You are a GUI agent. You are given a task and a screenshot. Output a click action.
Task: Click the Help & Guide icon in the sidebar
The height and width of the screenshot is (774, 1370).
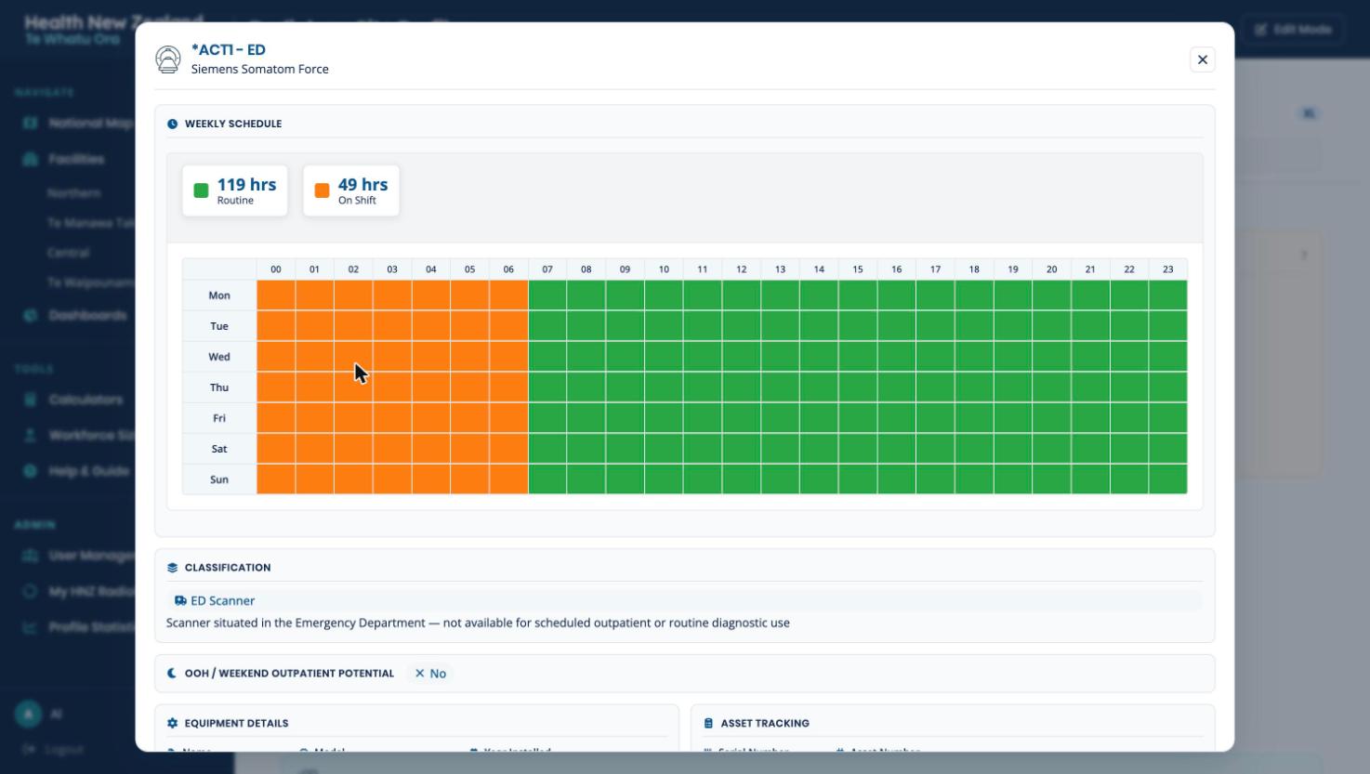click(x=30, y=471)
